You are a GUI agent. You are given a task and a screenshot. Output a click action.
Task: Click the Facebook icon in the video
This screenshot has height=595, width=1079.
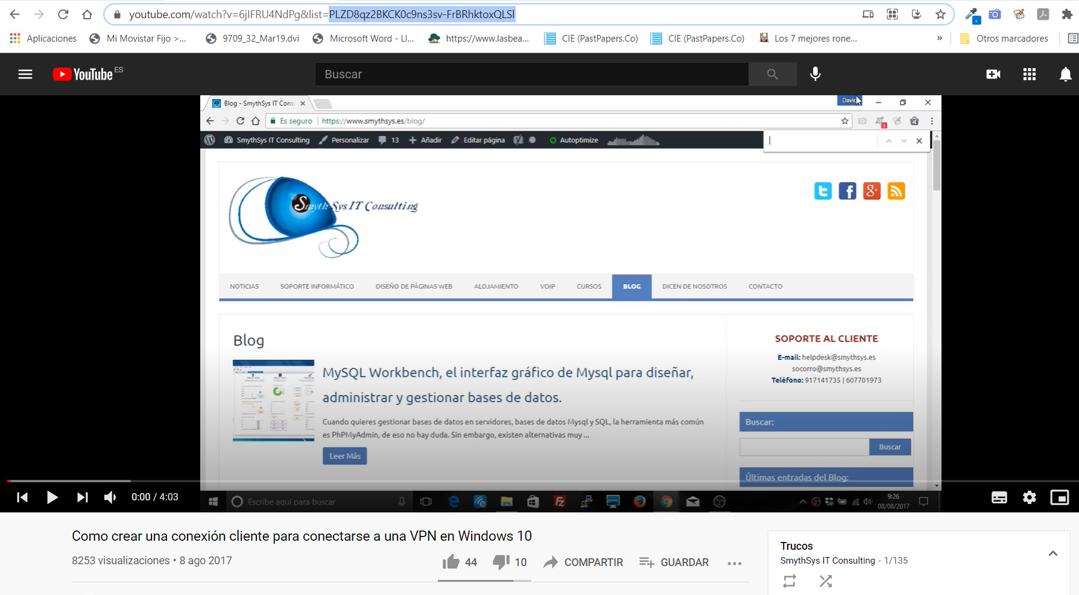coord(847,191)
